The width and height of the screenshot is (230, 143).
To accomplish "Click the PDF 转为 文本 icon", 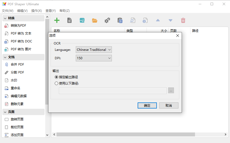I will coord(6,34).
